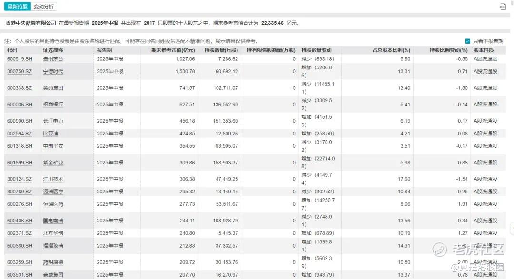This screenshot has width=514, height=279.
Task: Open 福耀玻璃 stock link
Action: [53, 246]
